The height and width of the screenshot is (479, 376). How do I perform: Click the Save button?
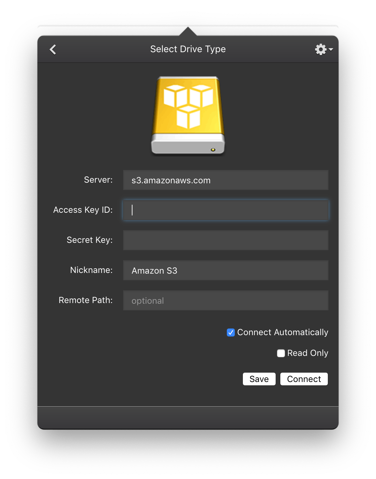[x=259, y=379]
